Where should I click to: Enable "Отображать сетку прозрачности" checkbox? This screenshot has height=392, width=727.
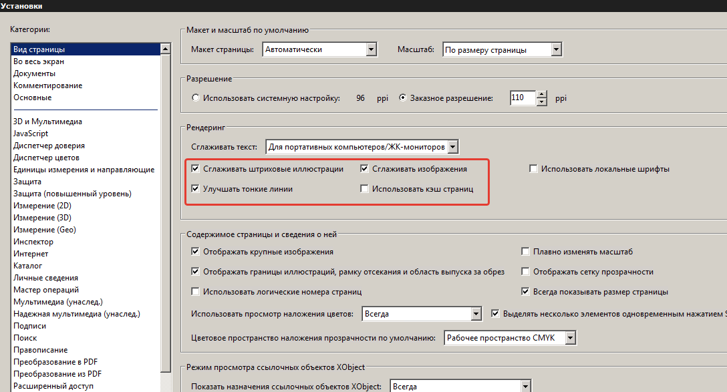(x=525, y=272)
